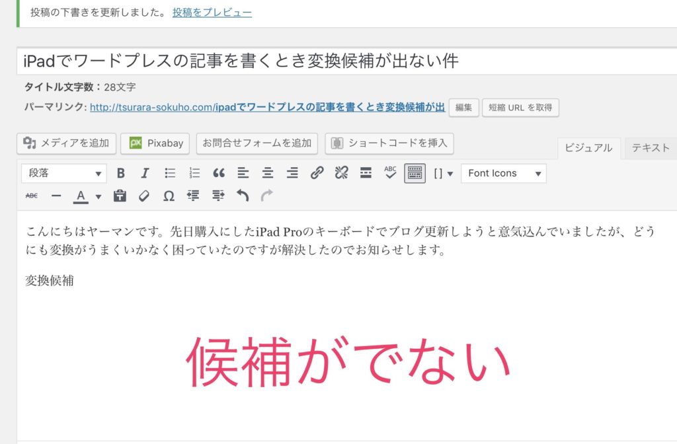Screen dimensions: 677x444
Task: Switch to the テキスト editor tab
Action: [650, 148]
